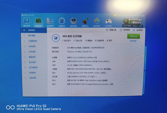
Task: Click the 2.0 release promo banner
Action: (132, 23)
